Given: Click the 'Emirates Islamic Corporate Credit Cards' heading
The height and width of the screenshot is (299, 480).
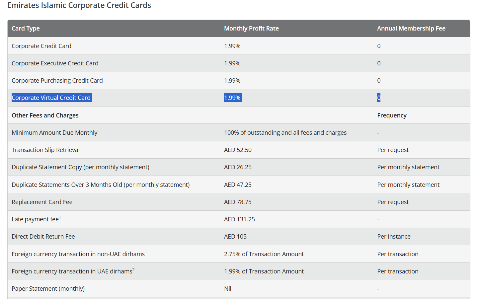Looking at the screenshot, I should (x=79, y=5).
